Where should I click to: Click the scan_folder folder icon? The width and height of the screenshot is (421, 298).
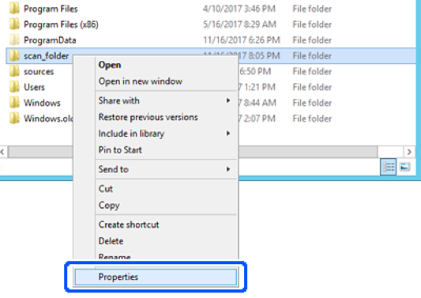pos(14,55)
